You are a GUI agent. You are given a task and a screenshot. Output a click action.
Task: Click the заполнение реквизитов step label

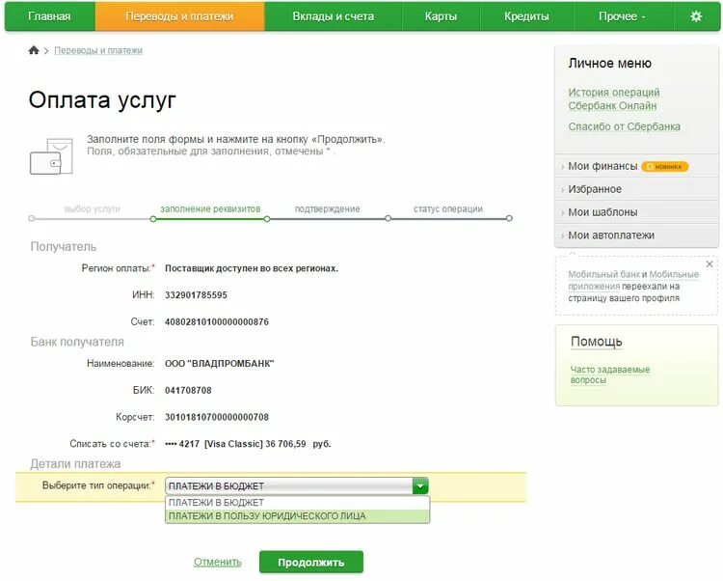210,209
